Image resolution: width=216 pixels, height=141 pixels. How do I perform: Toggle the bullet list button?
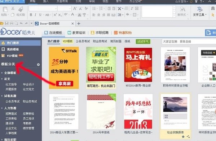(94, 9)
